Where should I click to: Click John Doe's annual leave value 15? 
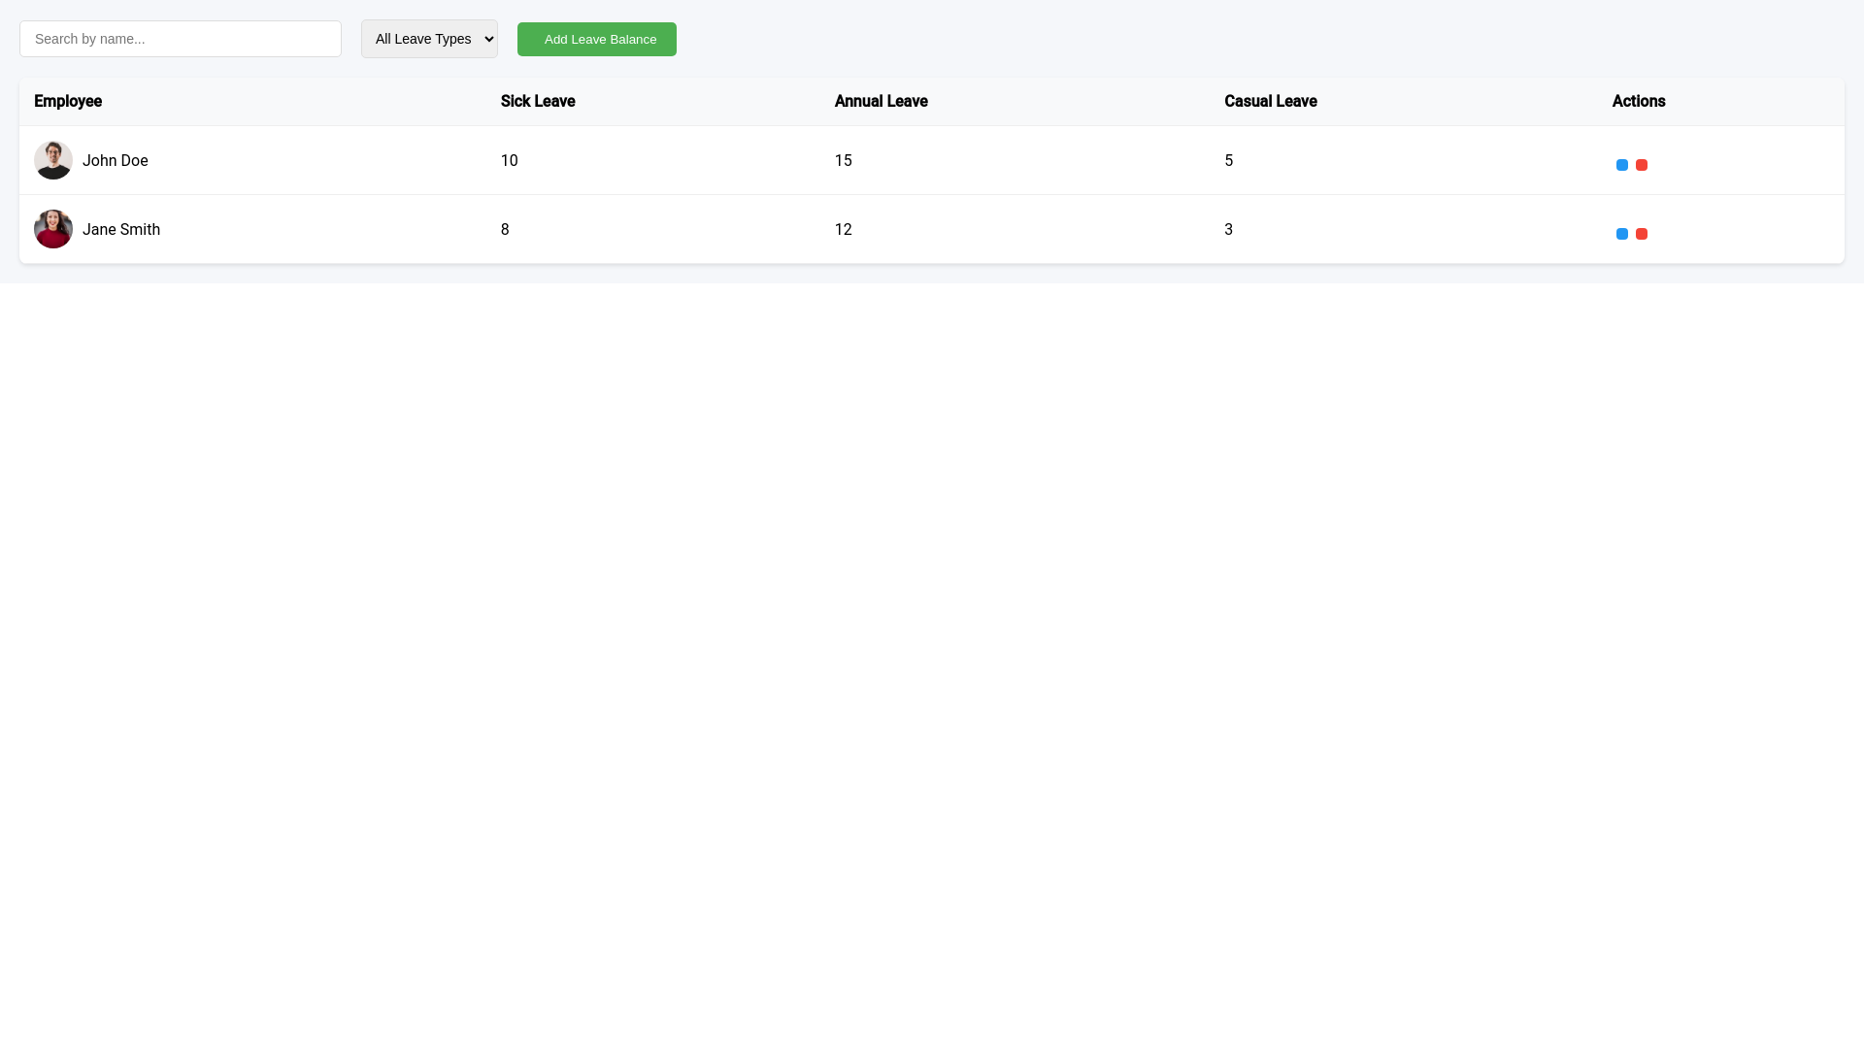click(x=843, y=160)
